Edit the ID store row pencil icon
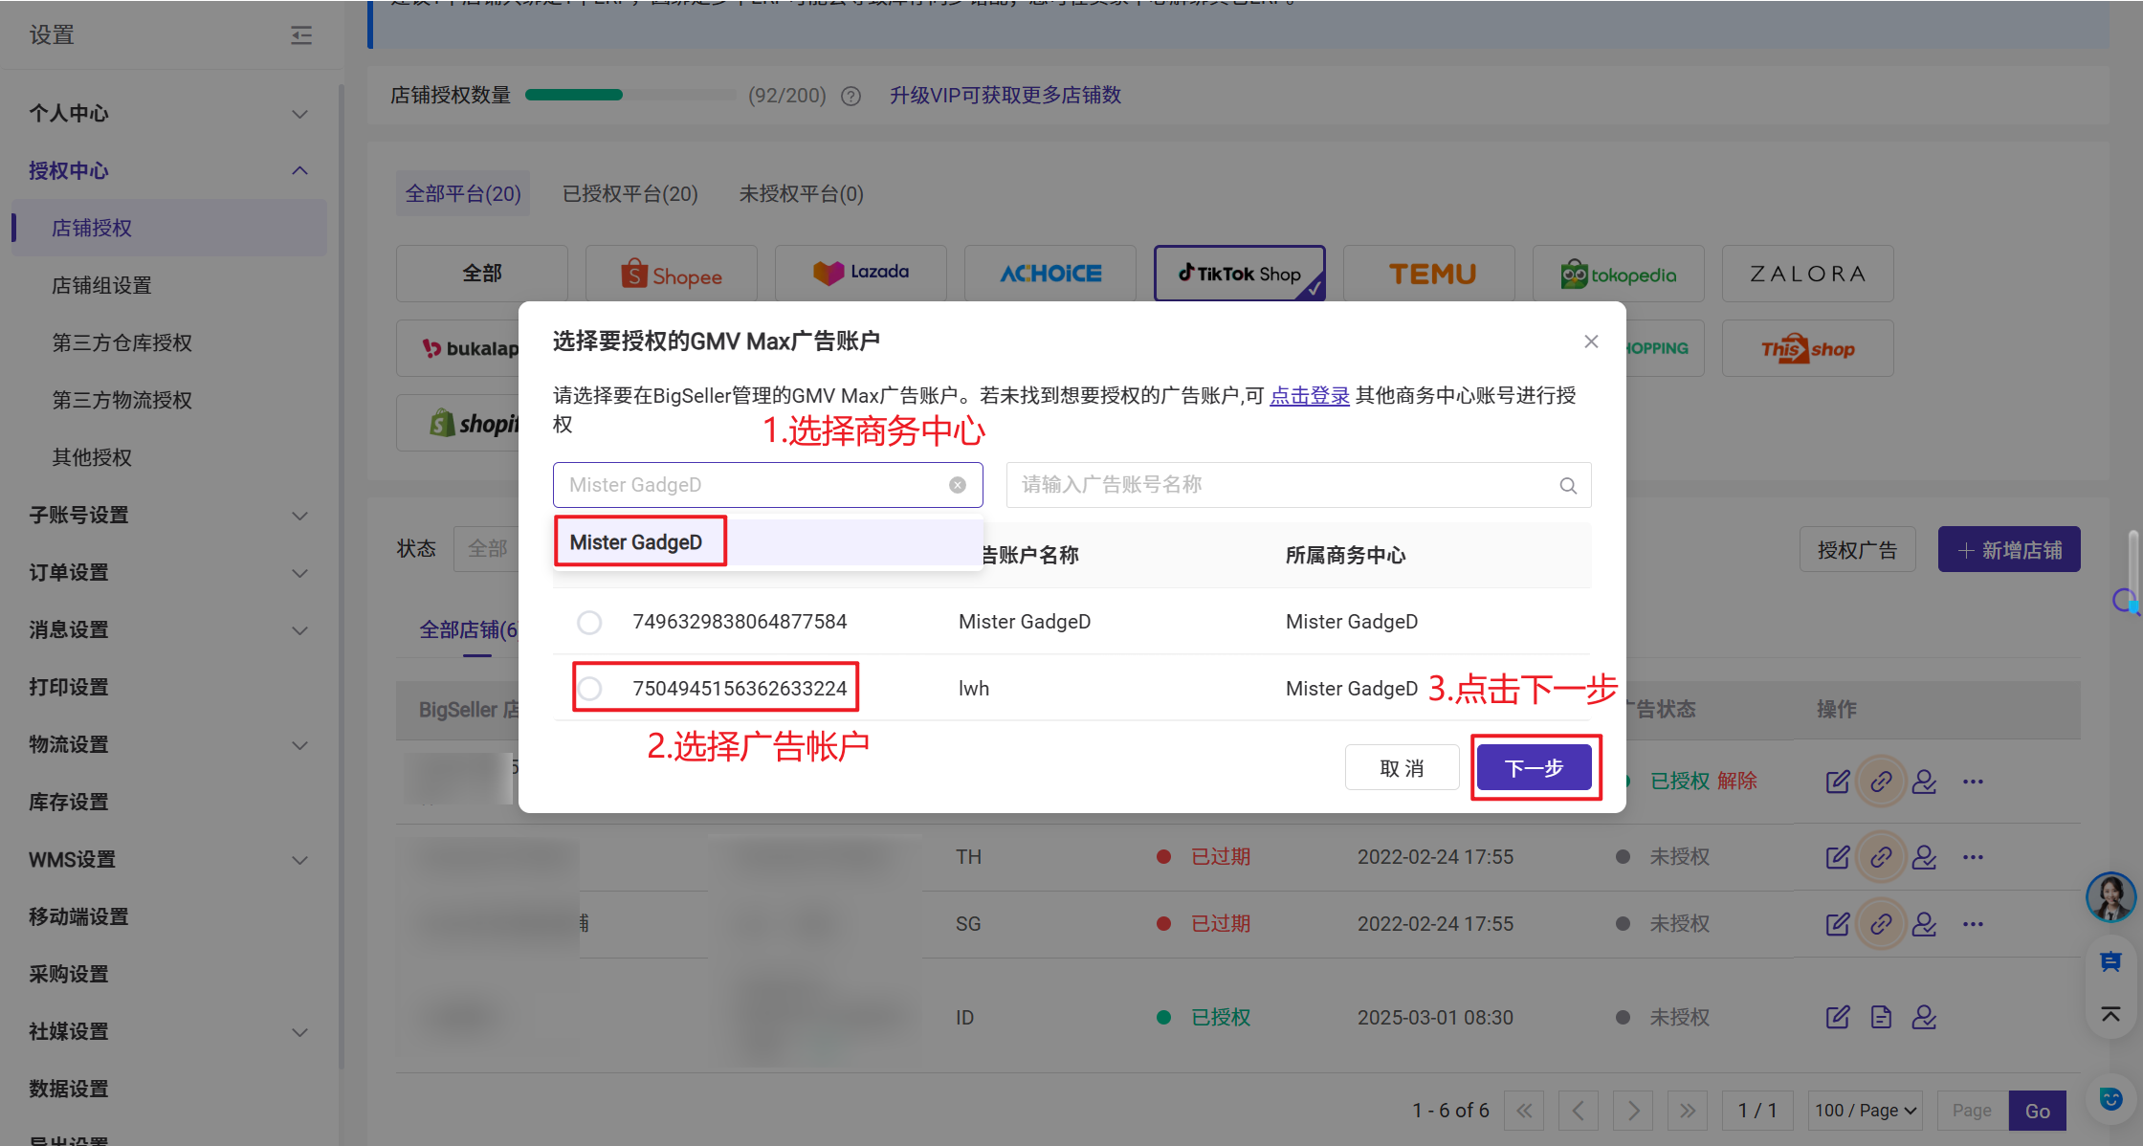2143x1146 pixels. tap(1838, 1017)
